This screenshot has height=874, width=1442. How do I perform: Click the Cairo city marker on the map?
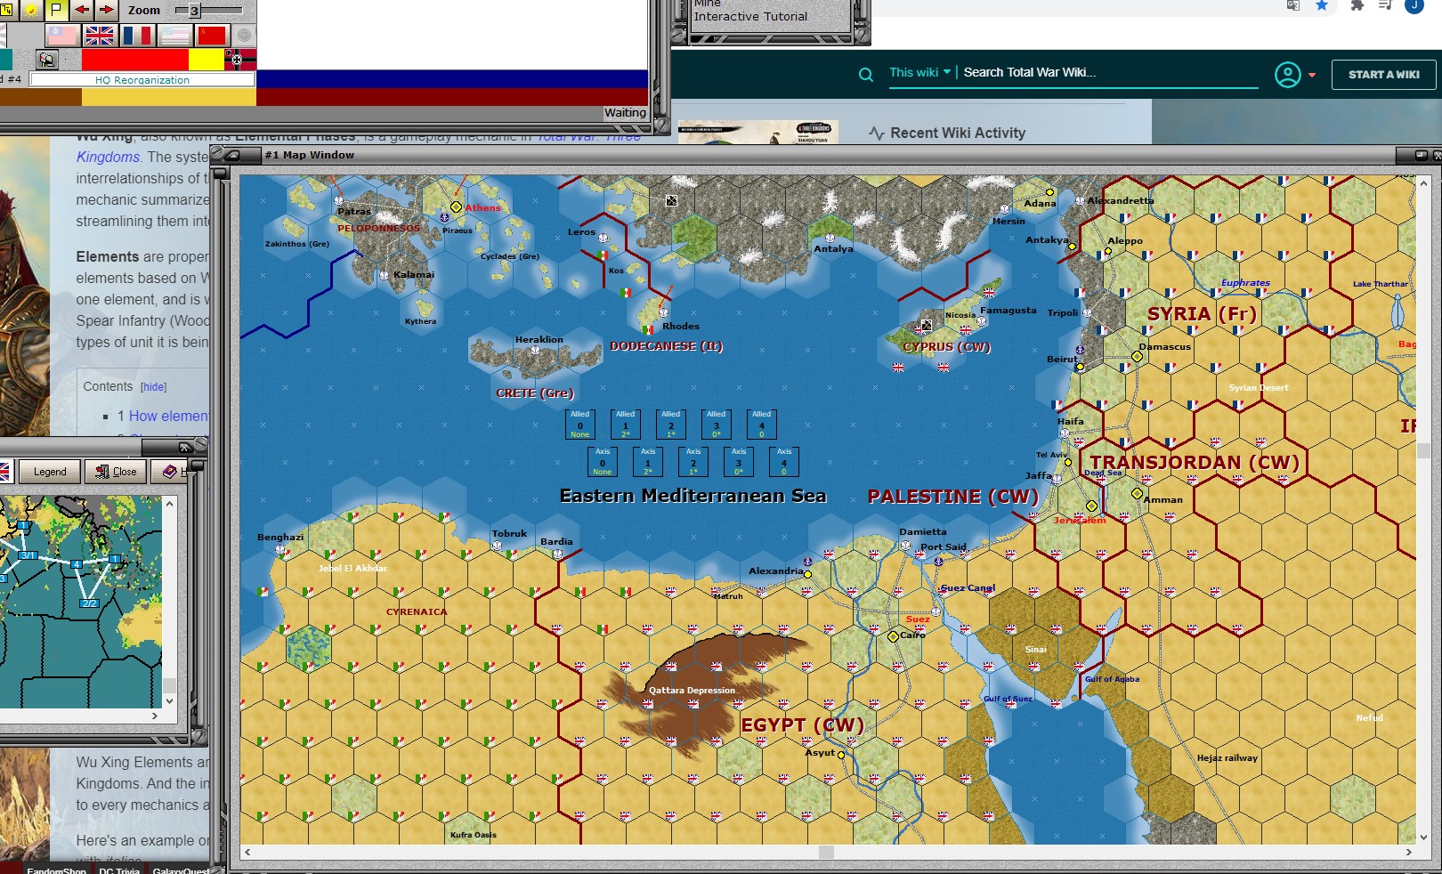(893, 636)
